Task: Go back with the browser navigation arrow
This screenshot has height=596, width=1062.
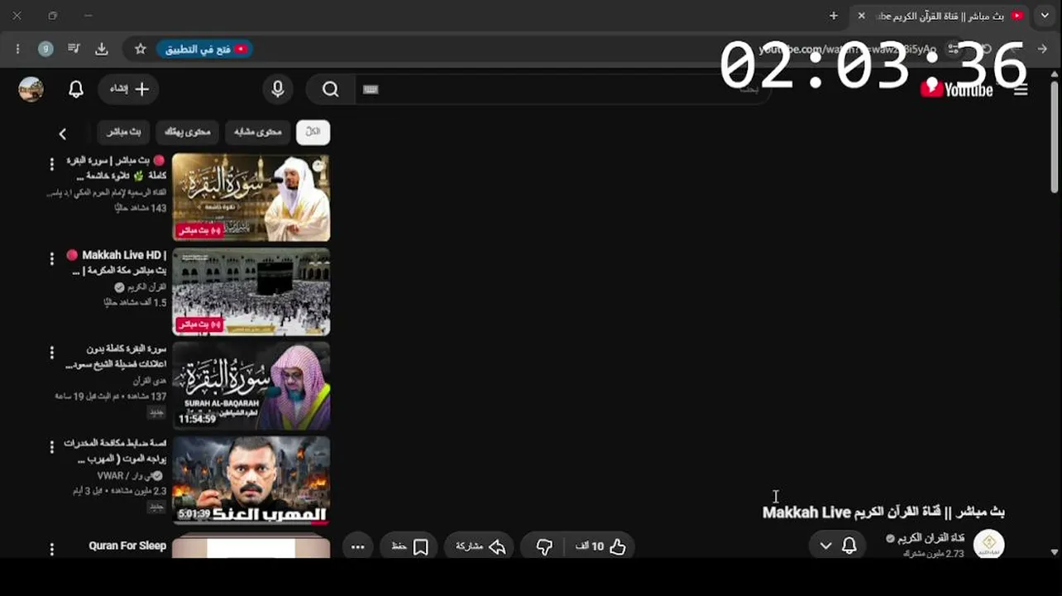Action: 1041,49
